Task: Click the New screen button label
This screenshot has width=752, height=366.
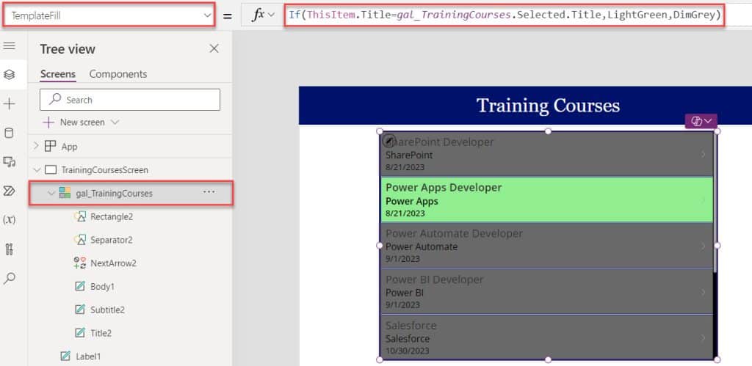Action: pos(82,122)
